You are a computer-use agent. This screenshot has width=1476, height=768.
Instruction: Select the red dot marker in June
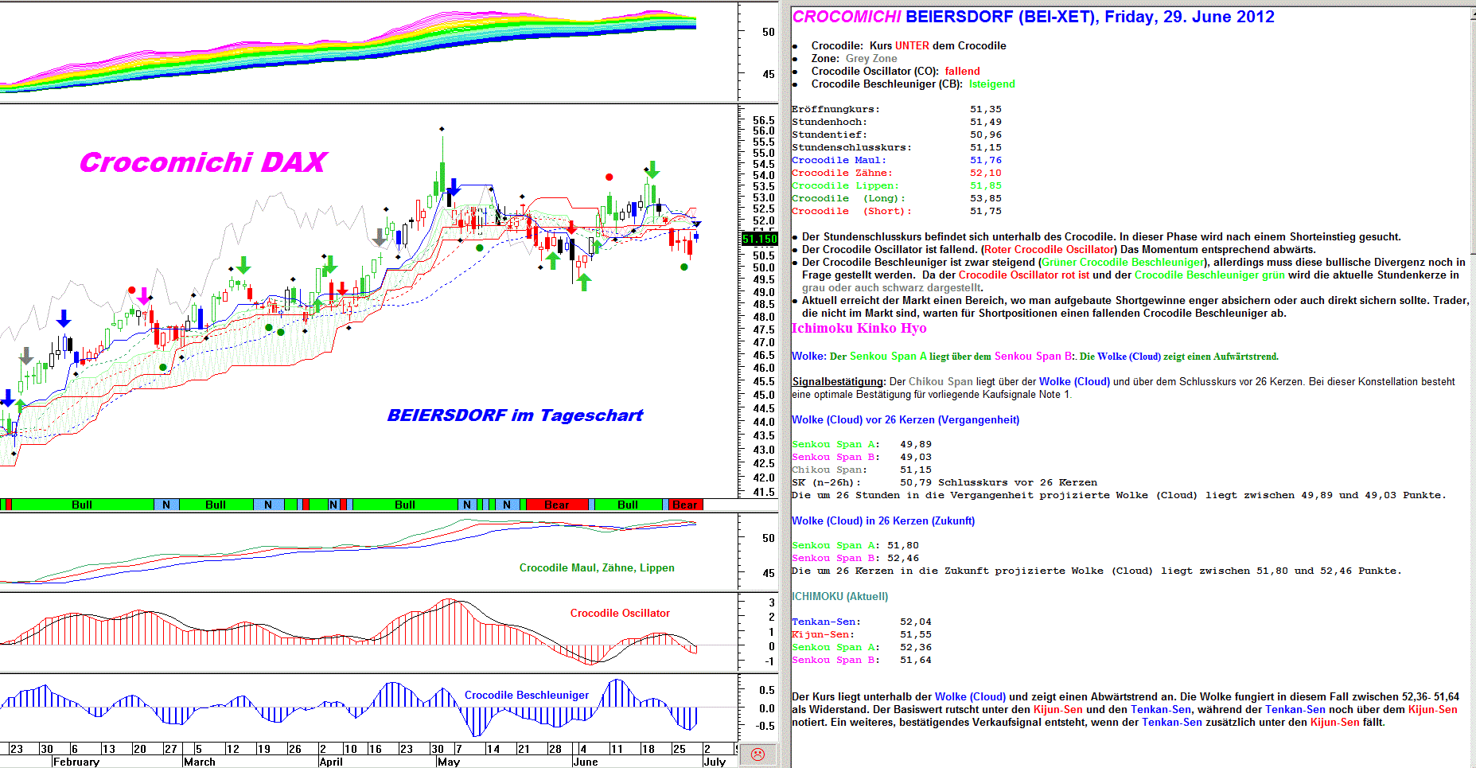pyautogui.click(x=609, y=177)
